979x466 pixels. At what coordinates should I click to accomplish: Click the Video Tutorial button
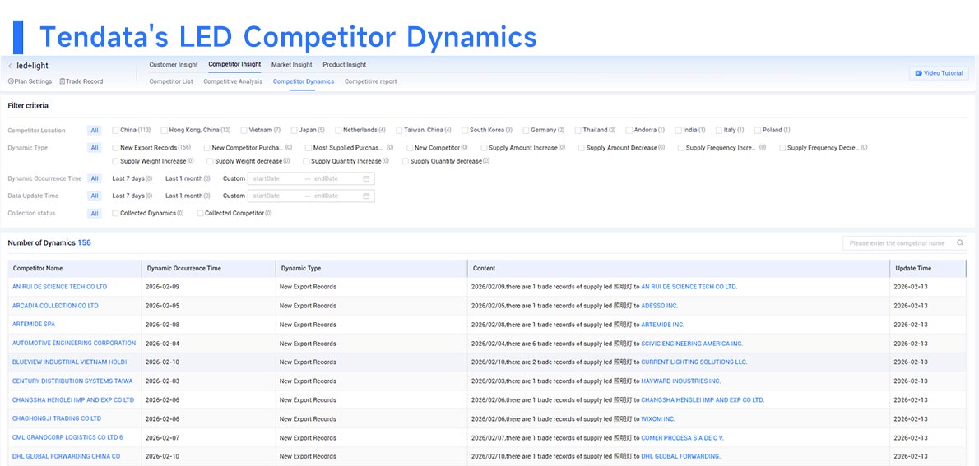939,73
